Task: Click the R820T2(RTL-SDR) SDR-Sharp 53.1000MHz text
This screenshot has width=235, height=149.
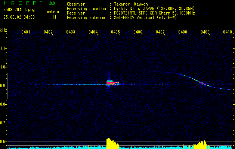Action: pos(154,13)
